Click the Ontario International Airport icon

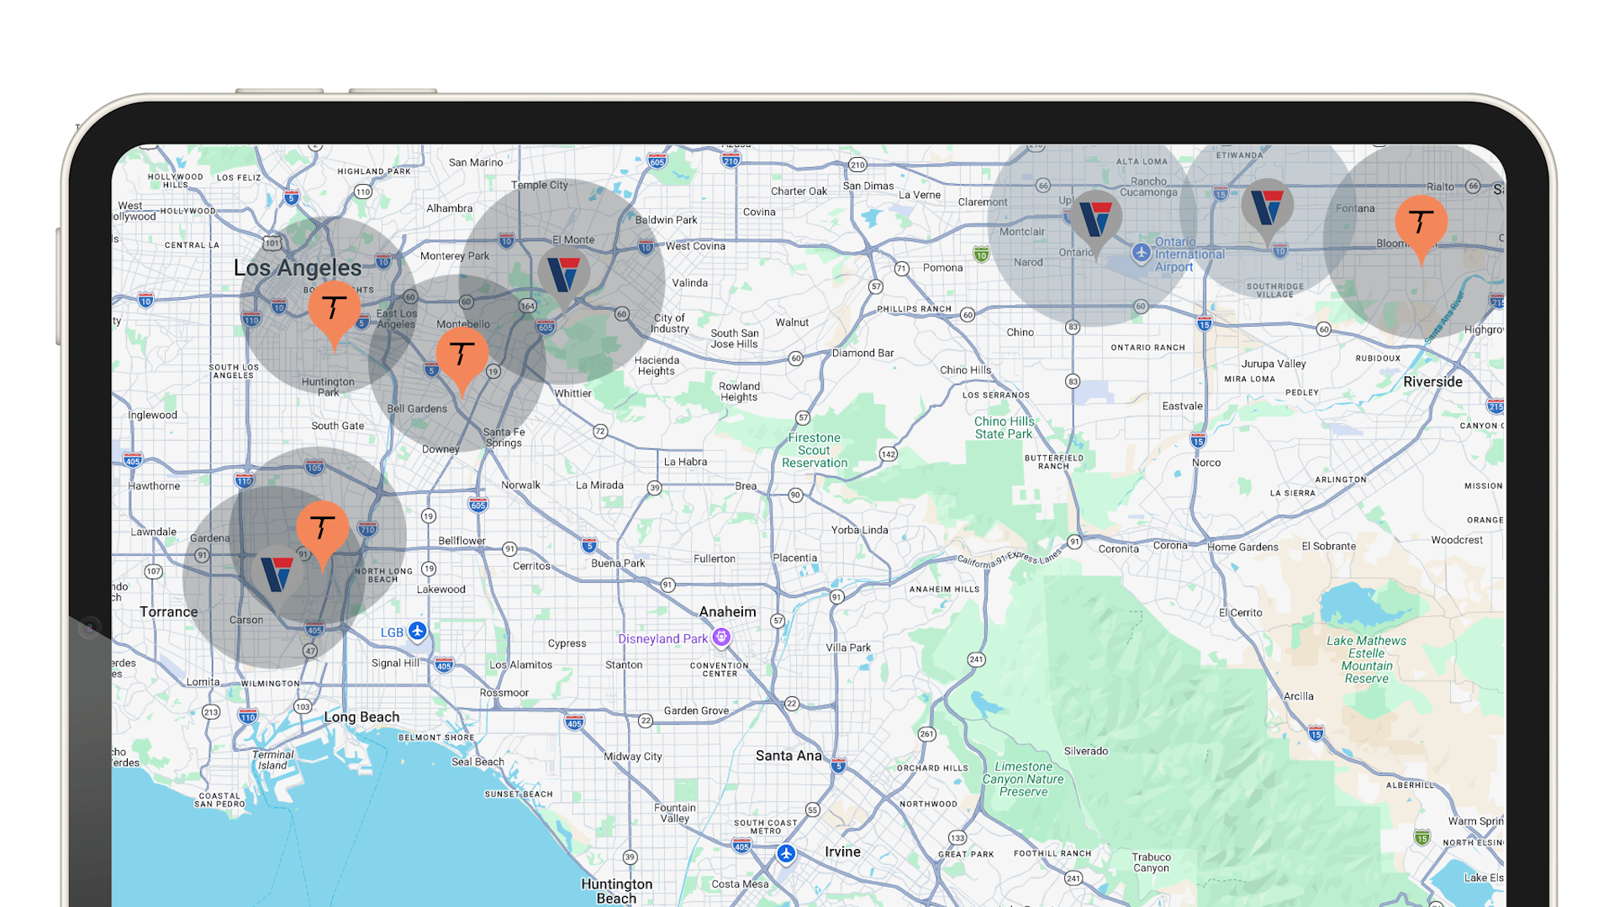click(1141, 253)
